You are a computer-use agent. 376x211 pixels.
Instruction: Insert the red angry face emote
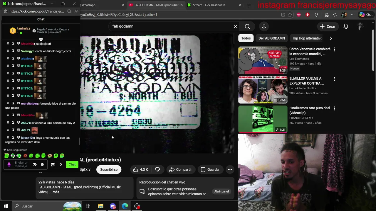(25, 156)
